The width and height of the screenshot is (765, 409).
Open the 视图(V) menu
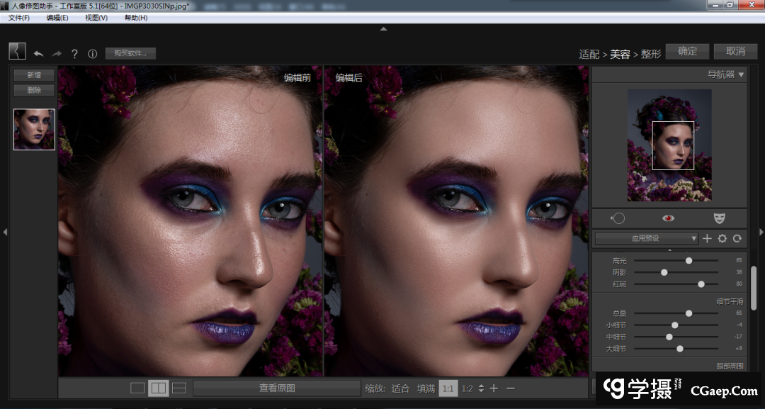click(96, 18)
